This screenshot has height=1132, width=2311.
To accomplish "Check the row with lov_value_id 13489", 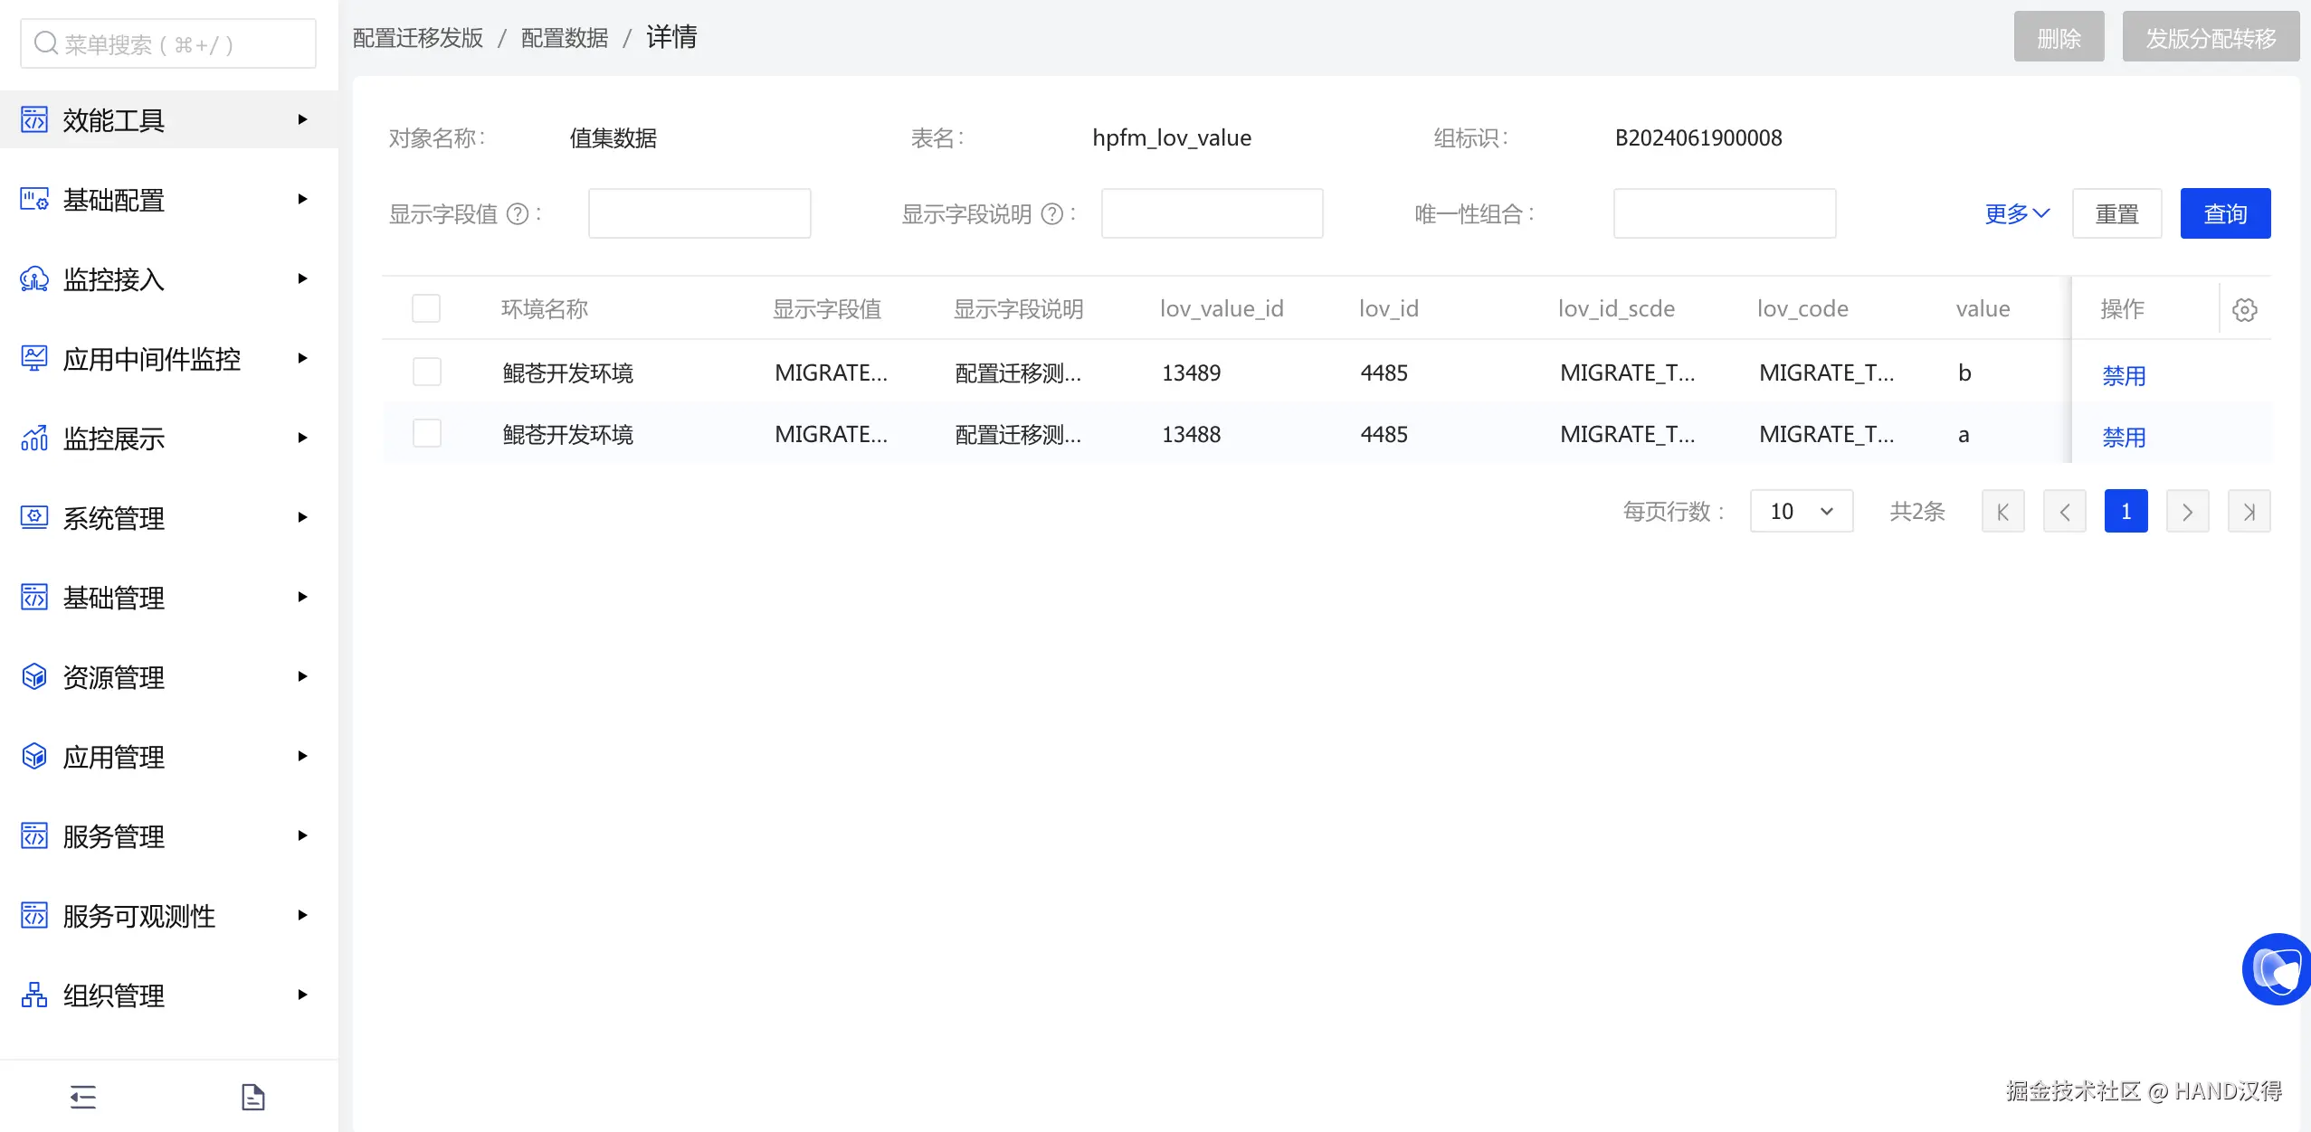I will (426, 372).
